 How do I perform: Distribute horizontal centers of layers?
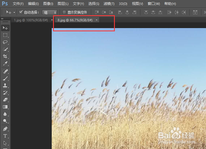[177, 12]
